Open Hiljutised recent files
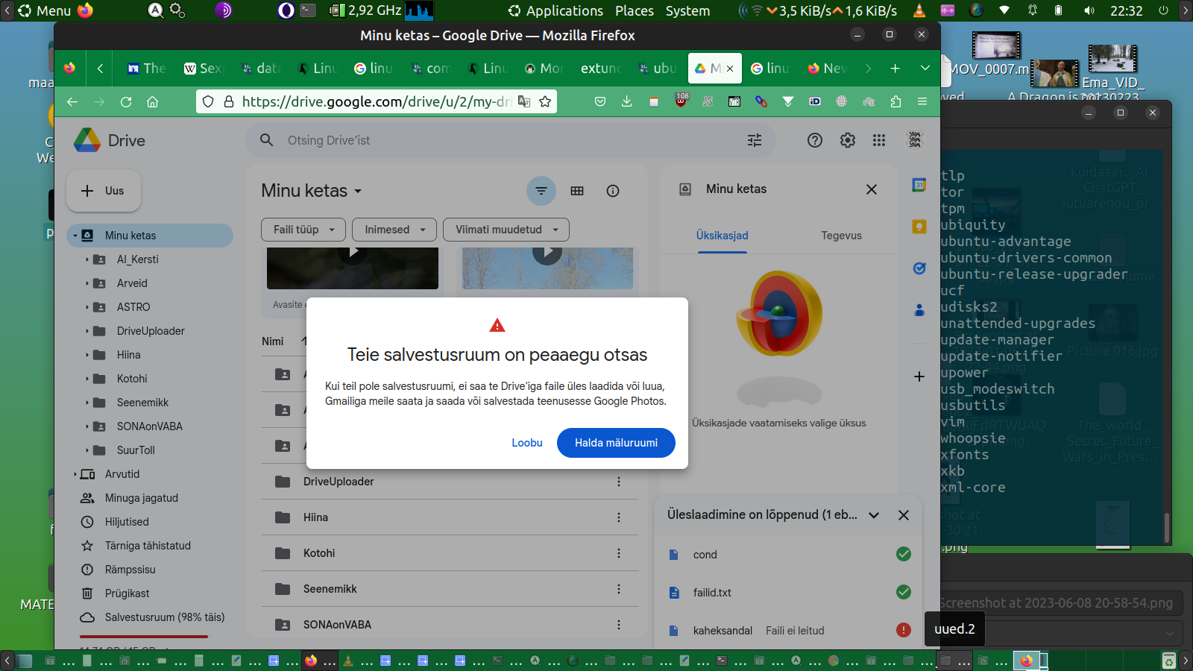Screen dimensions: 1193x671 click(127, 522)
